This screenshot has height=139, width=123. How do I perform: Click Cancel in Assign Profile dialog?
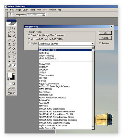click(105, 38)
